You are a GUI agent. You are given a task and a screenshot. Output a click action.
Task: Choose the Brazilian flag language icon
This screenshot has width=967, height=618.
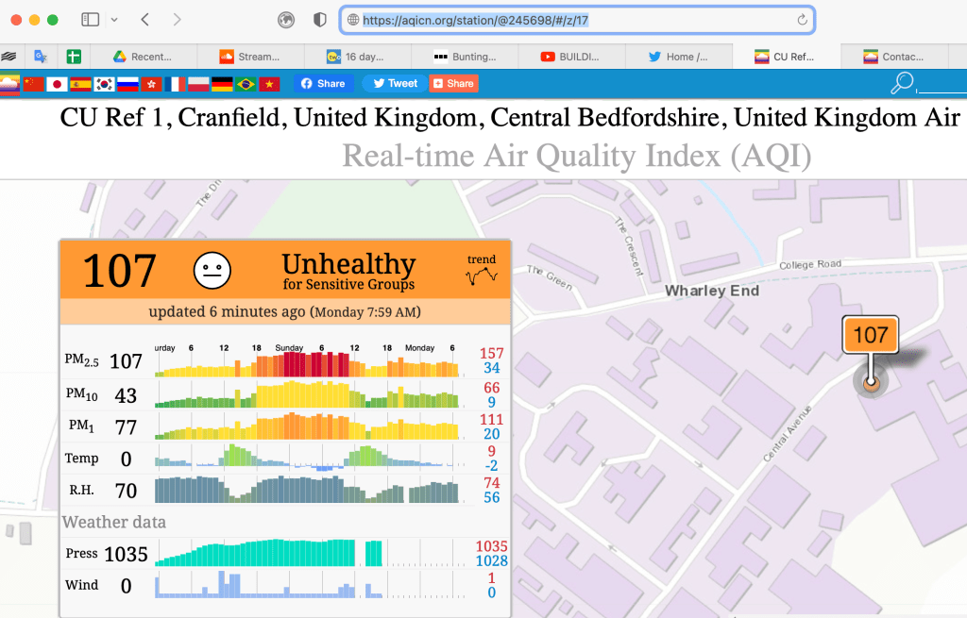(x=246, y=84)
